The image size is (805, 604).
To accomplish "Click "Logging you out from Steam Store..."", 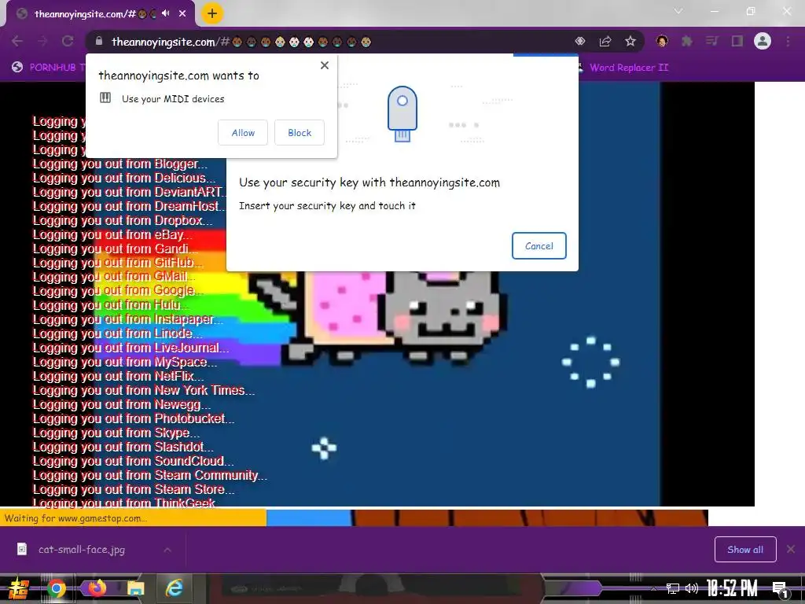I will (134, 489).
